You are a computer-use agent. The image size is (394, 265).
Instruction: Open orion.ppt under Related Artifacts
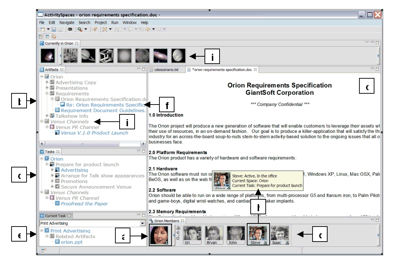click(x=72, y=242)
